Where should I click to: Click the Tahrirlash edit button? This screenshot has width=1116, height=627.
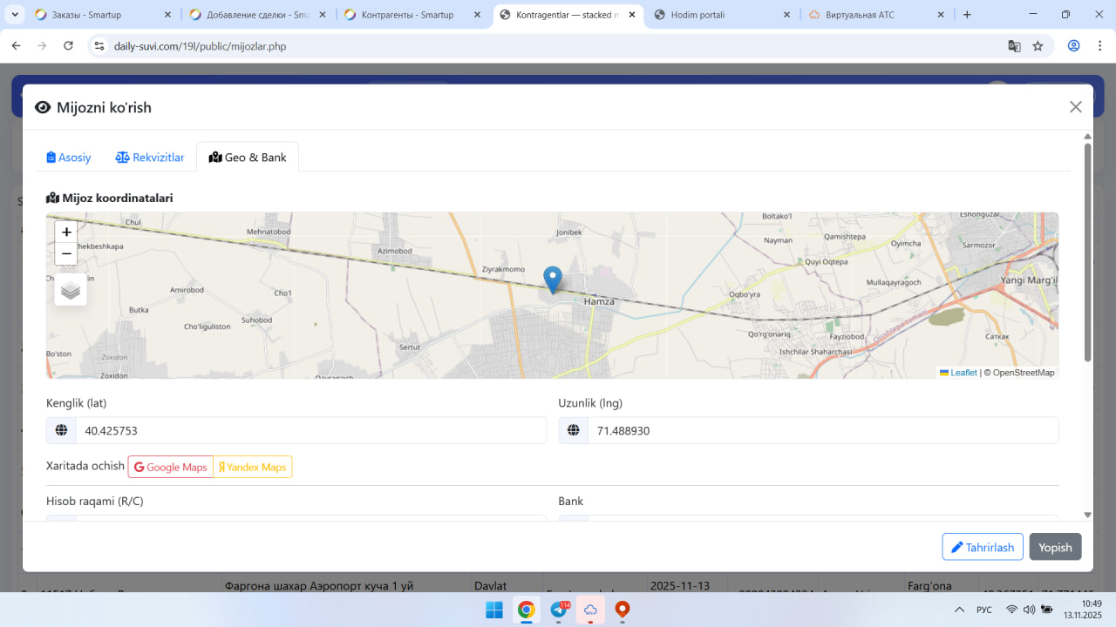pos(982,547)
